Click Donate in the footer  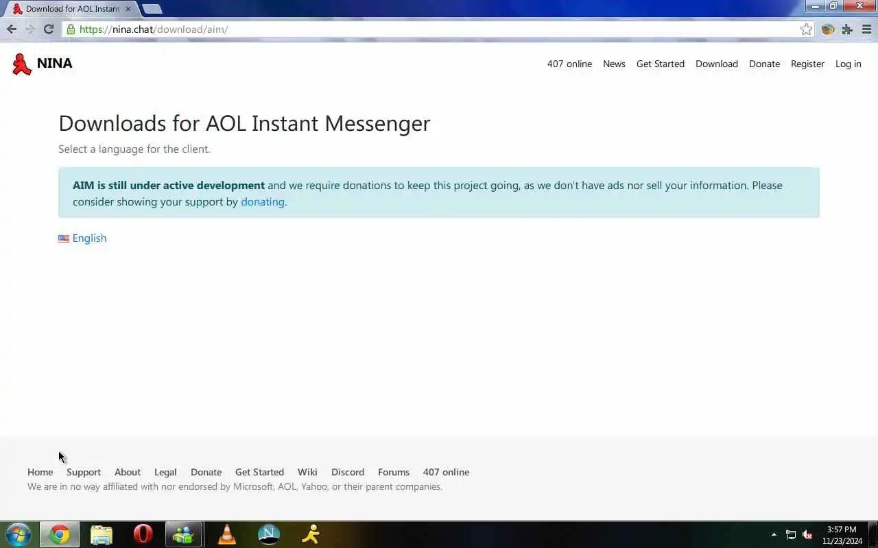pyautogui.click(x=206, y=472)
